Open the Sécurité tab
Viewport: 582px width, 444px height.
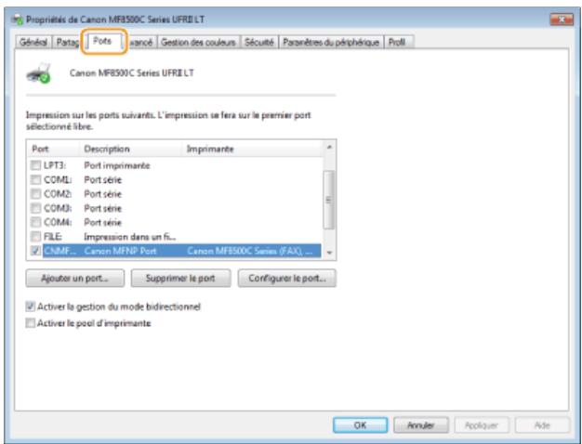point(259,43)
